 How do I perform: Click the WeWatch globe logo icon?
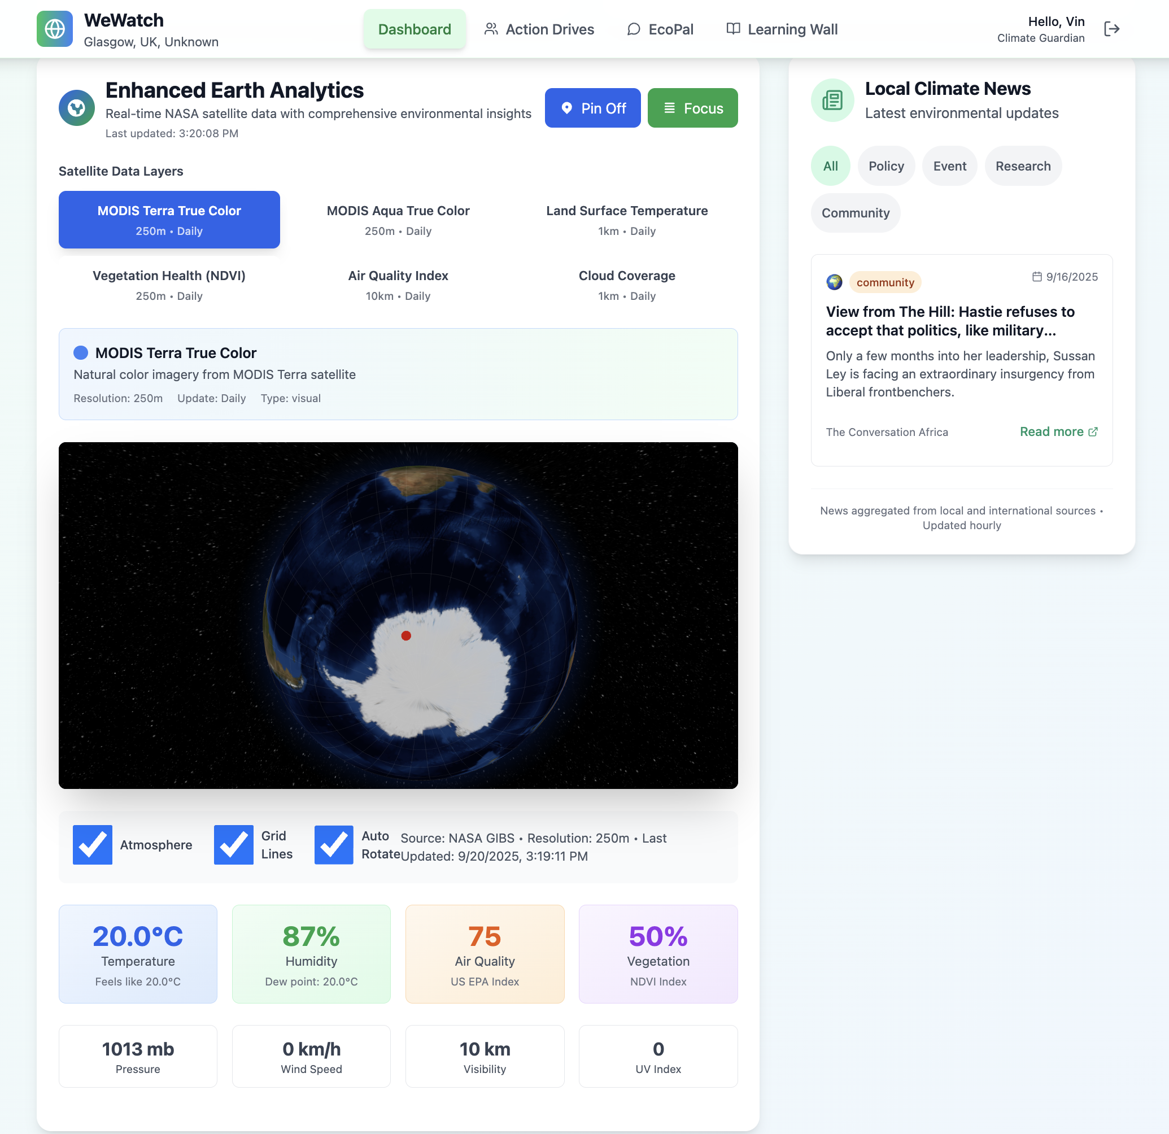point(54,29)
